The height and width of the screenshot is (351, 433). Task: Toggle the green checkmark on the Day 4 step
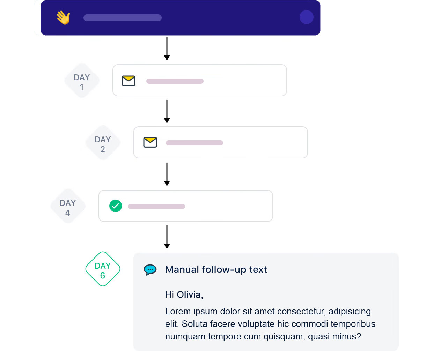click(116, 206)
